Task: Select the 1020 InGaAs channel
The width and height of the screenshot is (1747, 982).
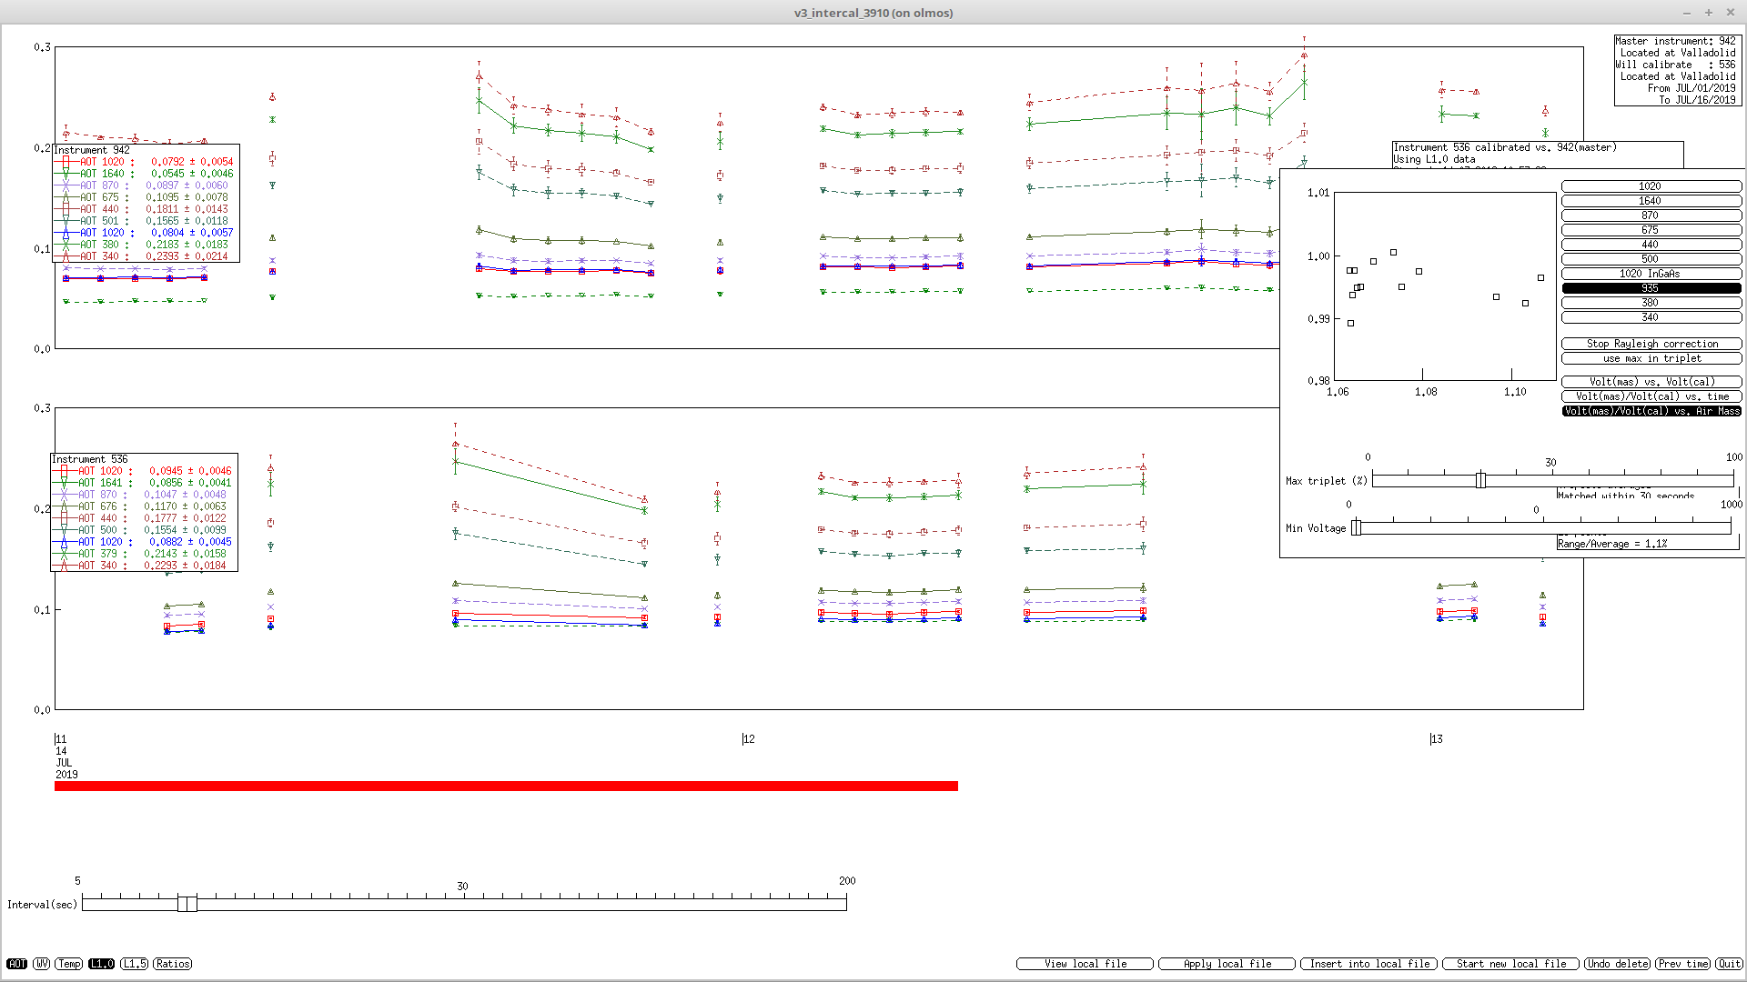Action: pos(1651,274)
